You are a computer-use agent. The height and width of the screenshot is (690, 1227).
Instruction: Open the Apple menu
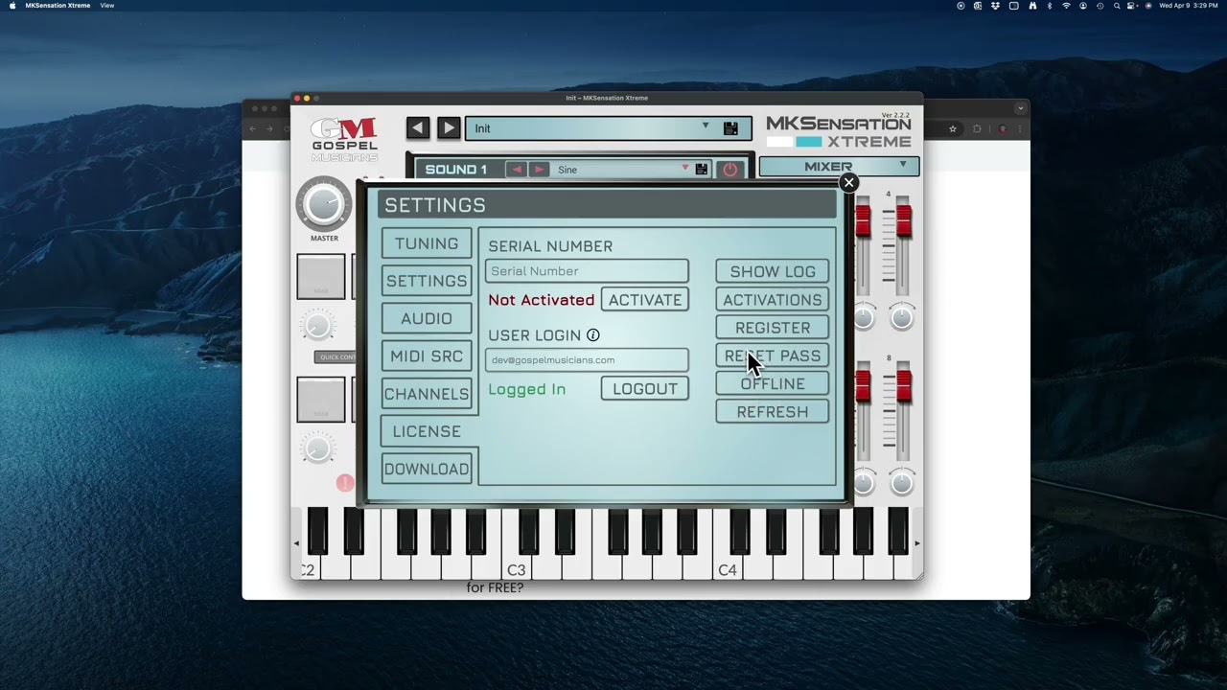[x=12, y=6]
